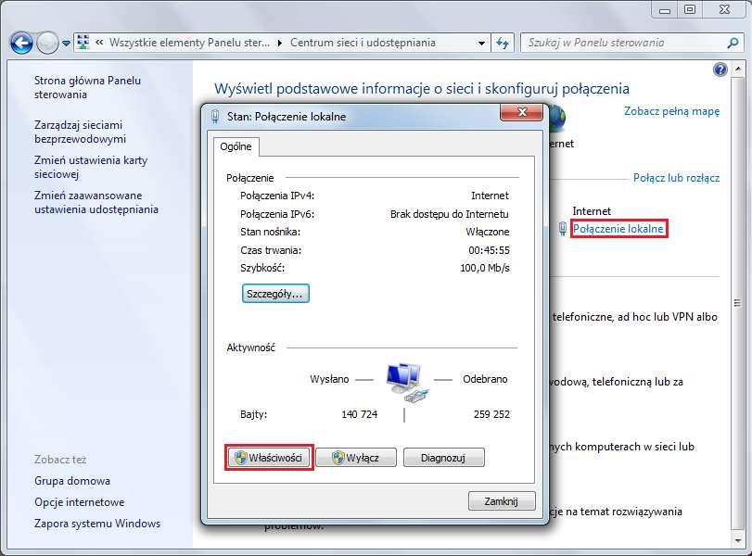752x556 pixels.
Task: Open Opcje internetowe link
Action: 79,502
